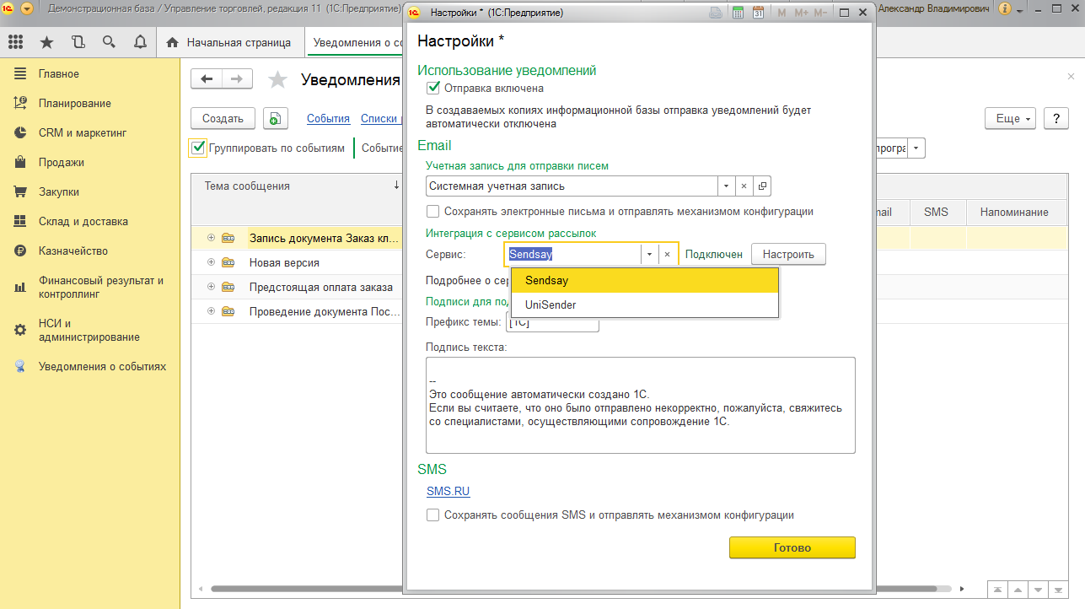
Task: Enable saving emails via configuration mechanism checkbox
Action: click(433, 212)
